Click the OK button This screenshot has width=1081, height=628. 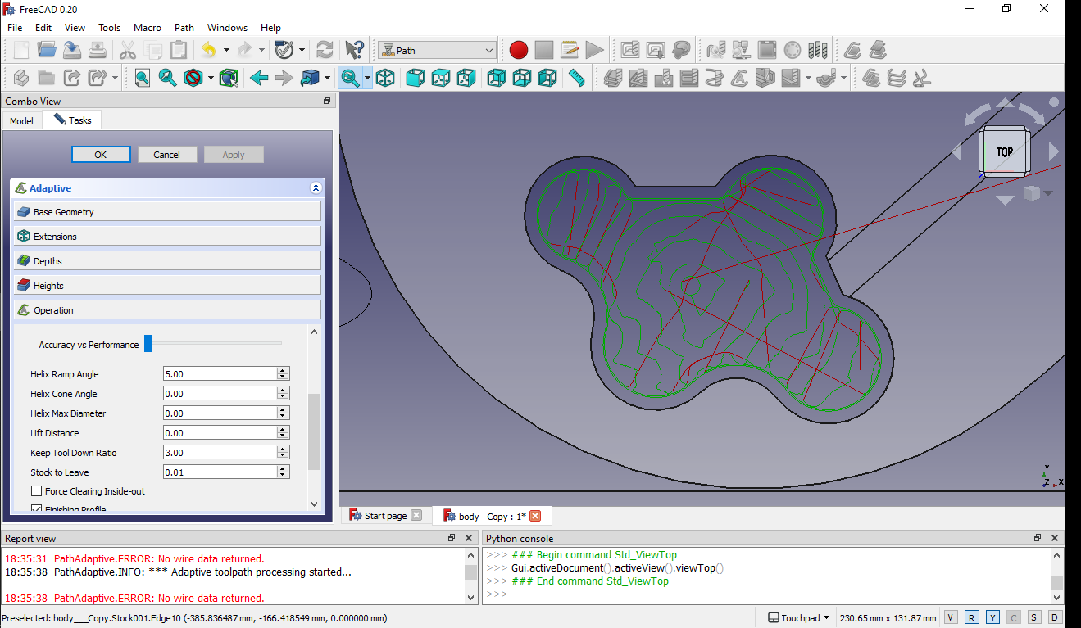(x=101, y=154)
